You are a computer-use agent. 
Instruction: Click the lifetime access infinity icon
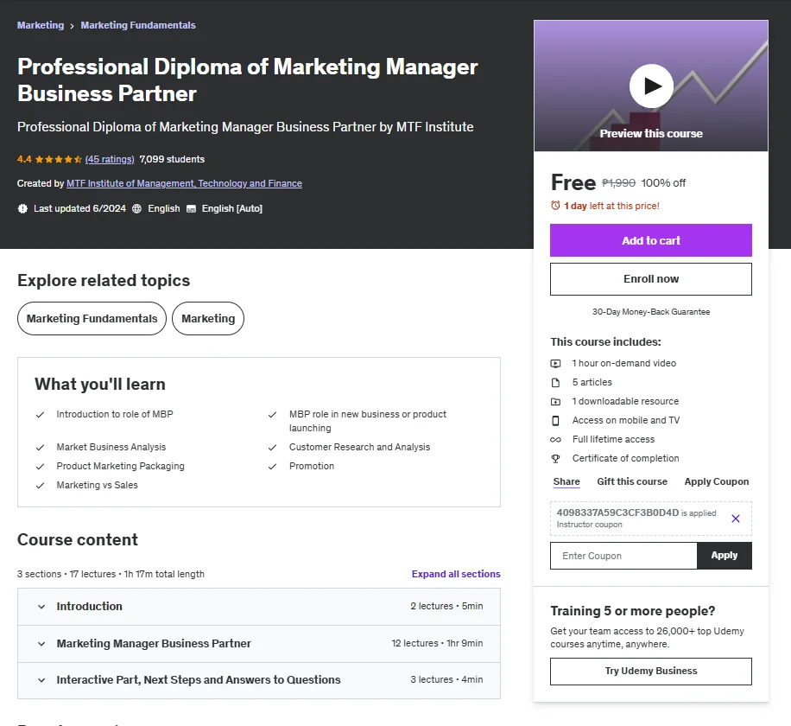555,440
